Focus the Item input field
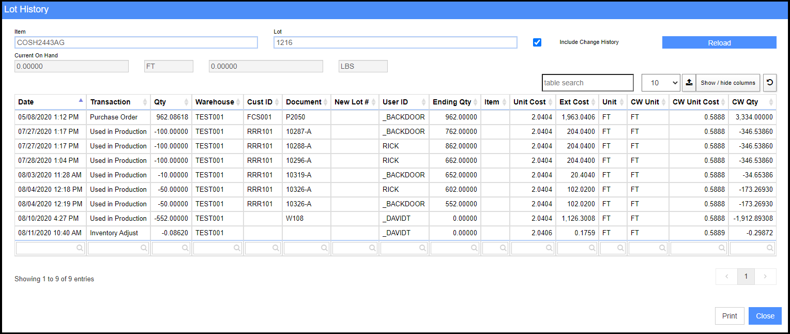Image resolution: width=790 pixels, height=334 pixels. click(x=136, y=42)
